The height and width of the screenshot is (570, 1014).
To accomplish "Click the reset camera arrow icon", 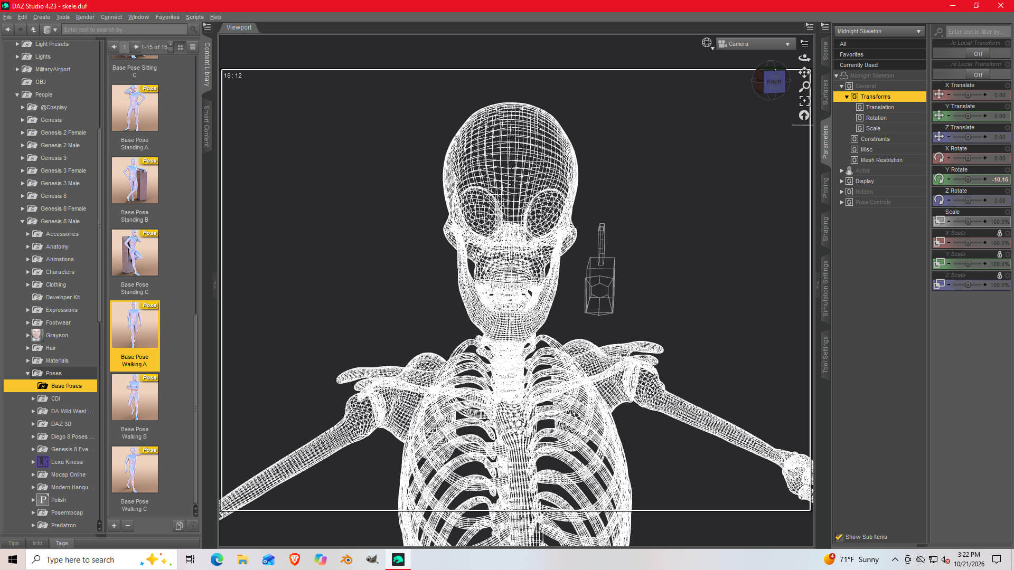I will click(804, 115).
